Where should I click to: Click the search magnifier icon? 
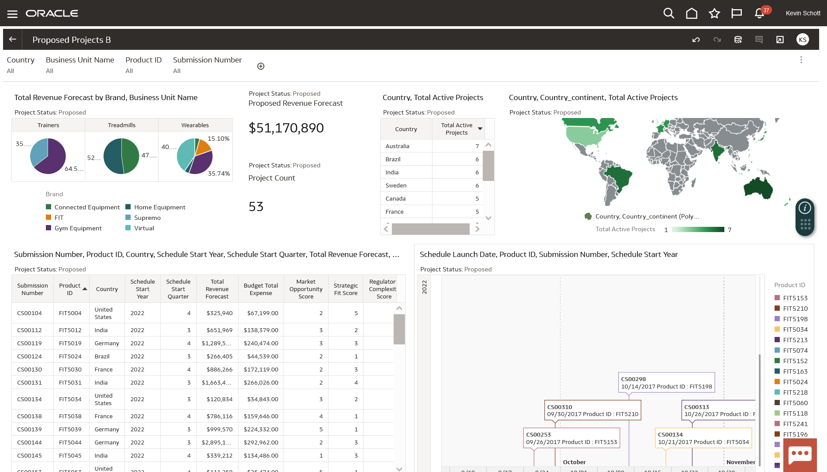coord(668,14)
